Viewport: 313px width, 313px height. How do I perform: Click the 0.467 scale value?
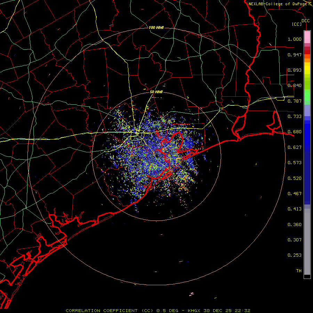(x=295, y=194)
